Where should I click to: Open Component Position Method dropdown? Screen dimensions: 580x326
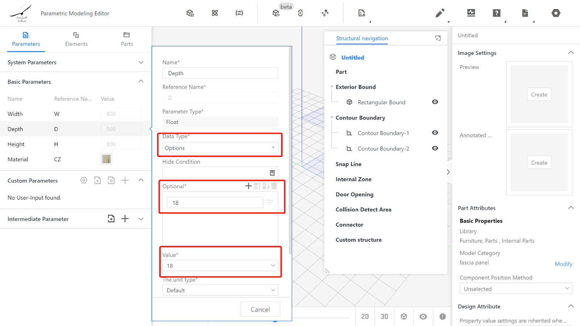point(516,289)
